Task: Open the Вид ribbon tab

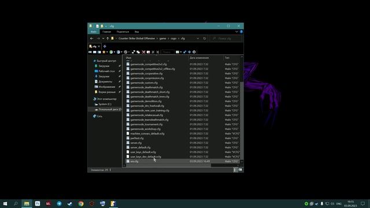Action: 136,32
